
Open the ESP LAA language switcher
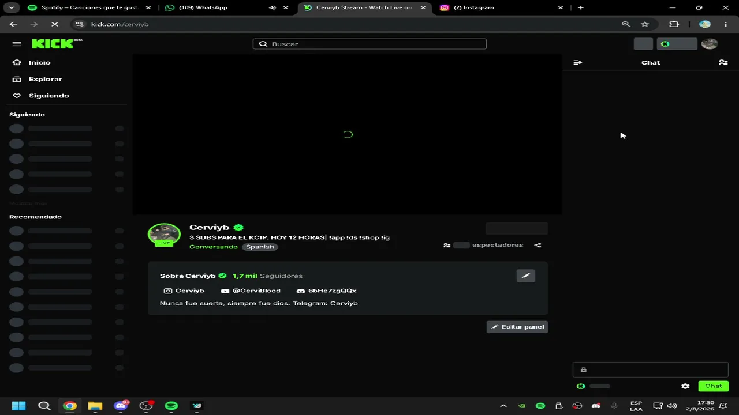tap(636, 406)
